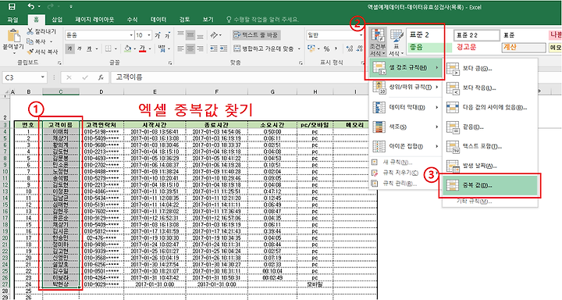Click the cell borders icon
562x300 pixels.
[108, 48]
